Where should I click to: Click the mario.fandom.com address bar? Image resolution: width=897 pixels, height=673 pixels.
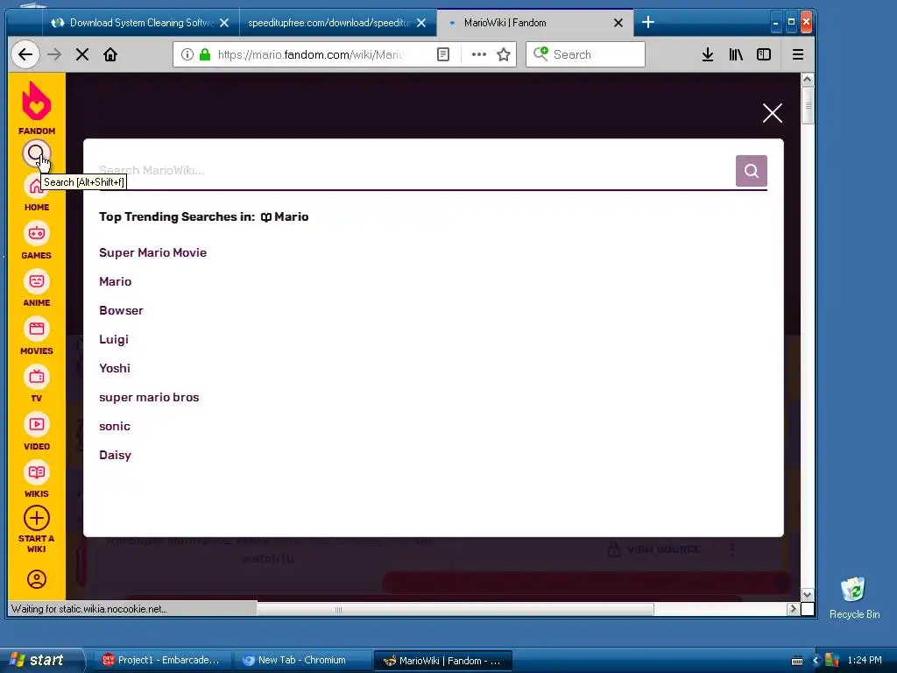click(311, 54)
